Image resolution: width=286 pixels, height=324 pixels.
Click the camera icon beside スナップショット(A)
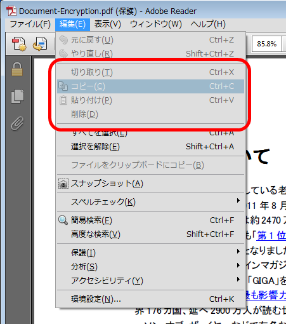(63, 184)
